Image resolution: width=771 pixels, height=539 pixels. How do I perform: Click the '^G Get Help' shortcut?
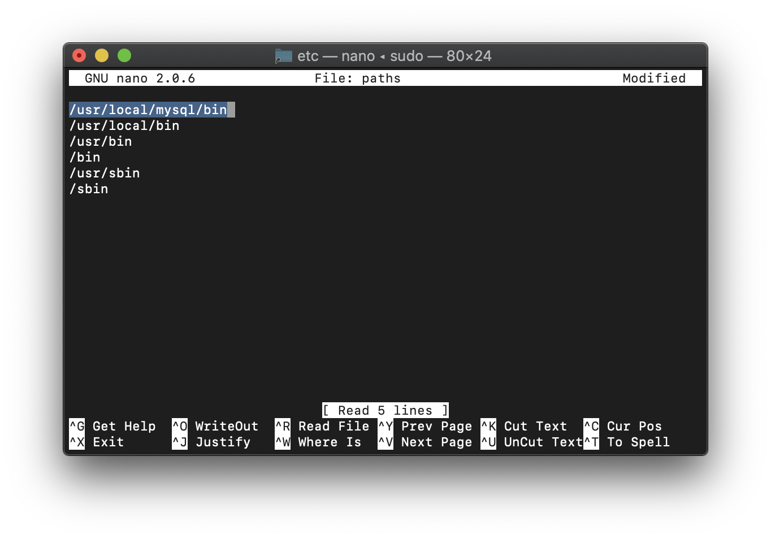pyautogui.click(x=112, y=426)
